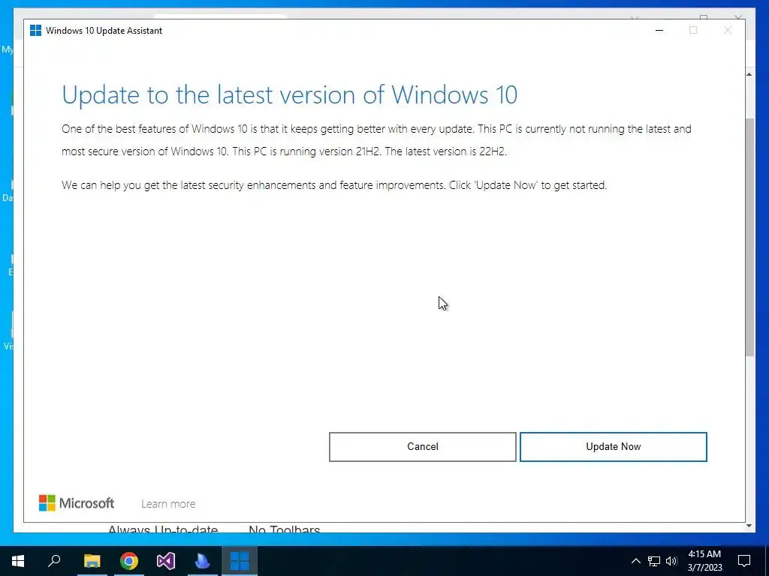Open Visual Studio from the taskbar
This screenshot has height=576, width=769.
point(166,561)
